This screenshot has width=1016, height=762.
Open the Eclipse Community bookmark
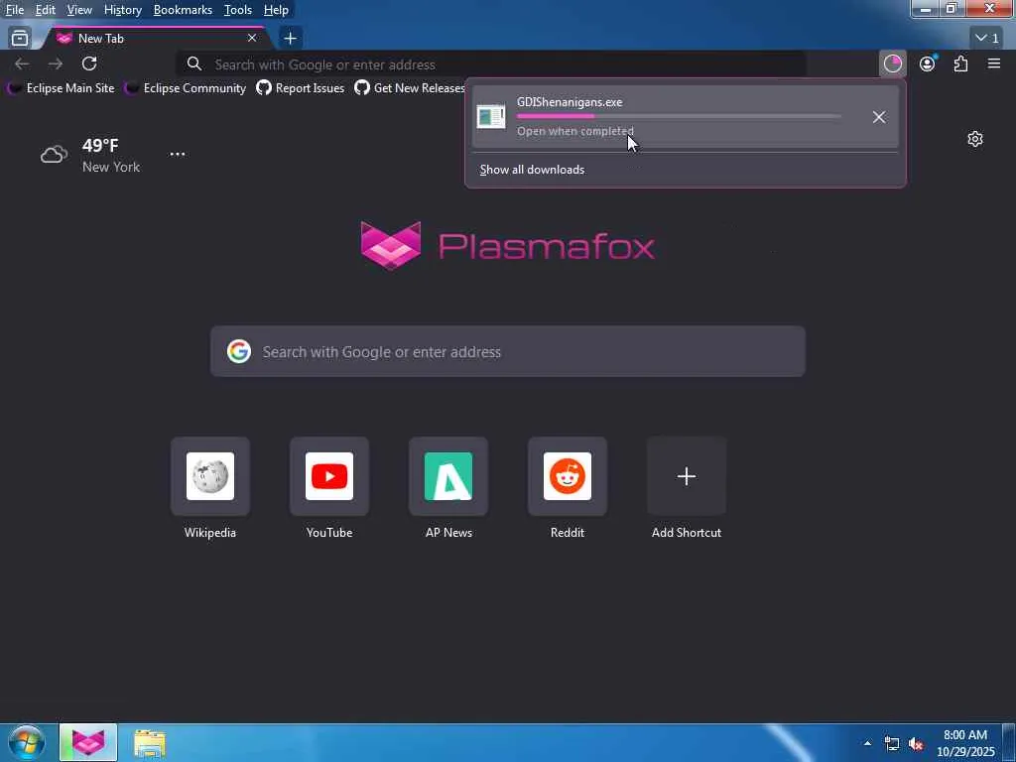(x=186, y=88)
